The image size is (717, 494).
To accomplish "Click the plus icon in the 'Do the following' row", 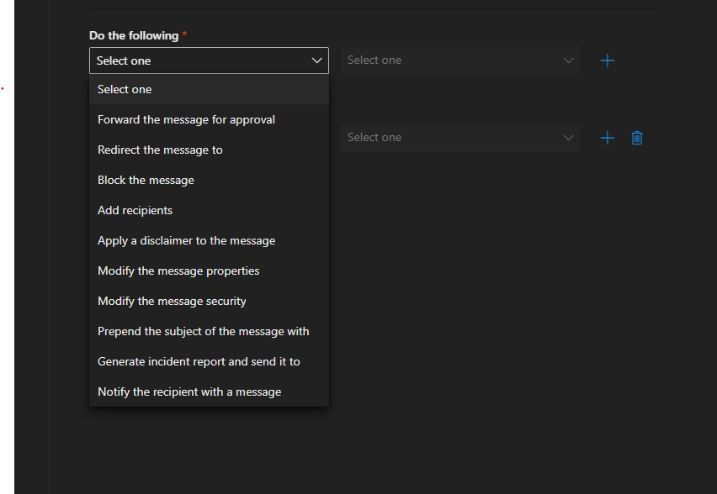I will [x=607, y=60].
